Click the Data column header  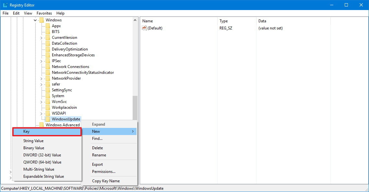pyautogui.click(x=262, y=21)
